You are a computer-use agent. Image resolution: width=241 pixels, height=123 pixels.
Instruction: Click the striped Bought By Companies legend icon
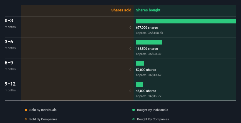tap(134, 119)
